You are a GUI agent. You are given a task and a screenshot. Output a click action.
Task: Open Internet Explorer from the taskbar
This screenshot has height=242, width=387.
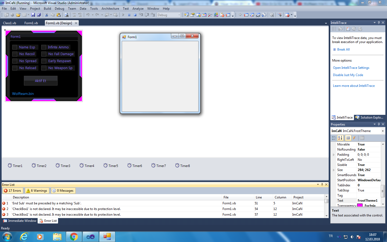(24, 237)
